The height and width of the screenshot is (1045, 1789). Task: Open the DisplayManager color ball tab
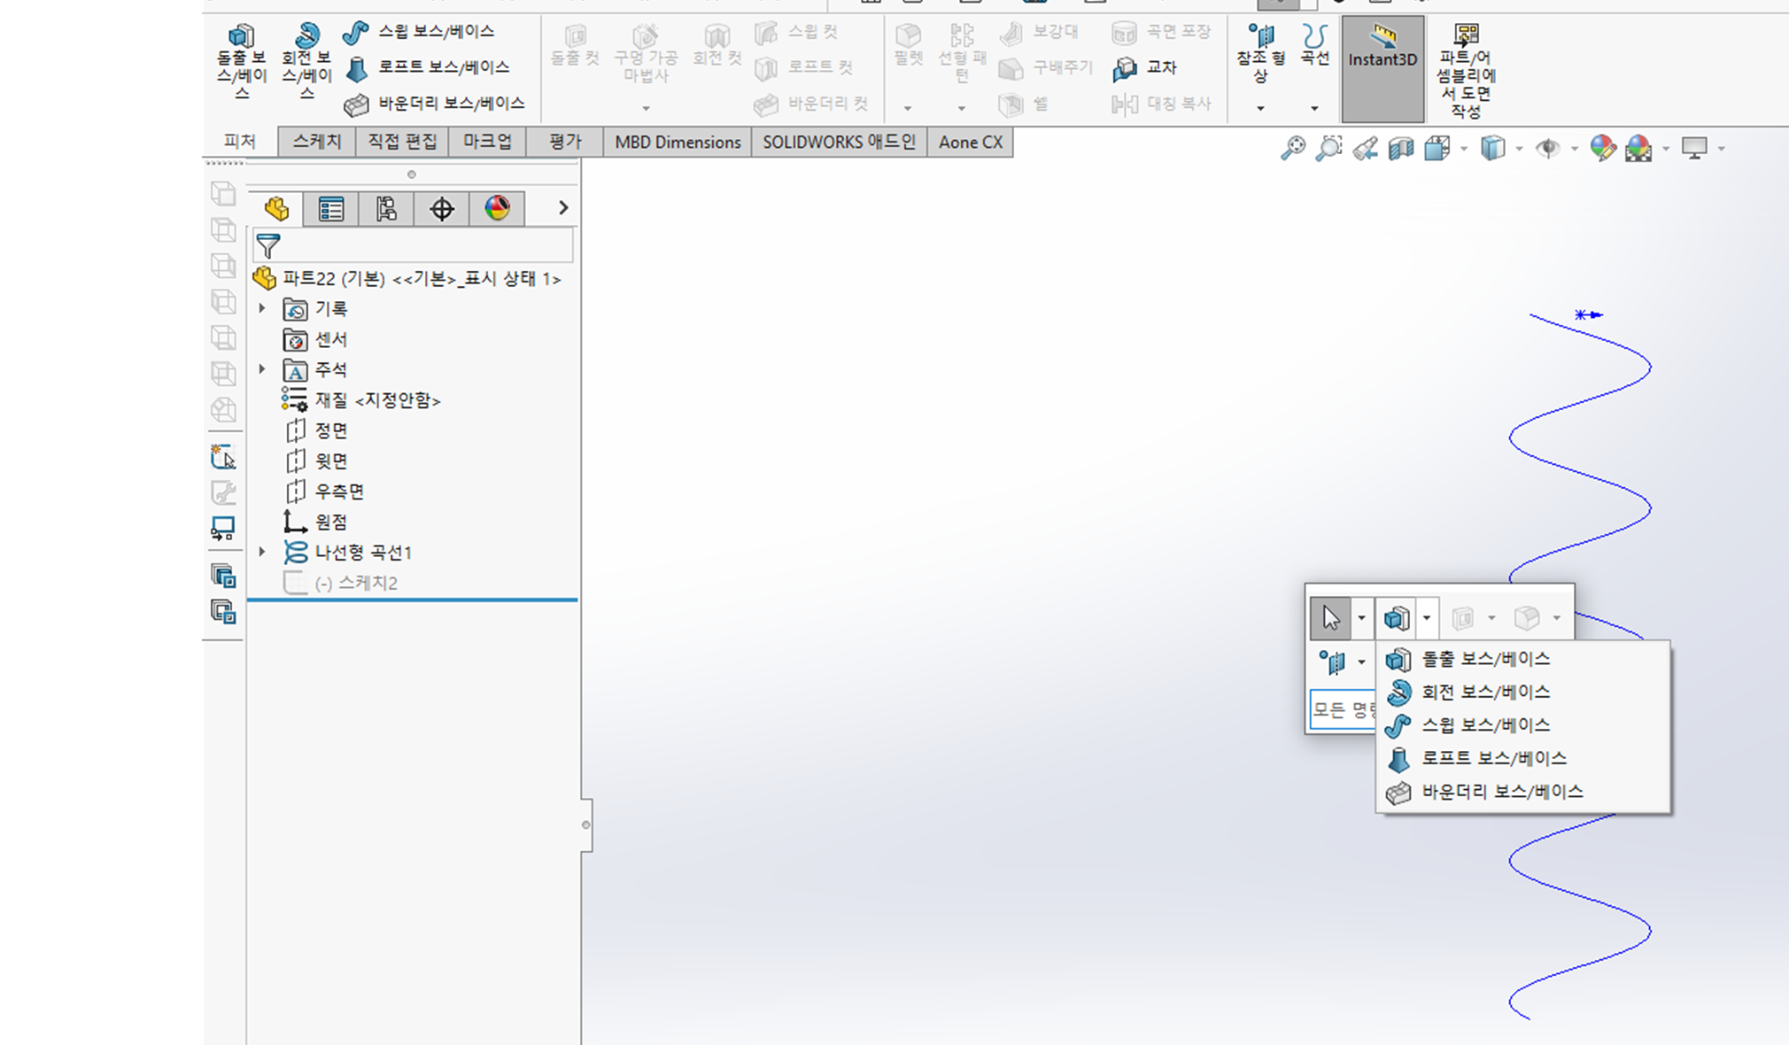pos(497,209)
